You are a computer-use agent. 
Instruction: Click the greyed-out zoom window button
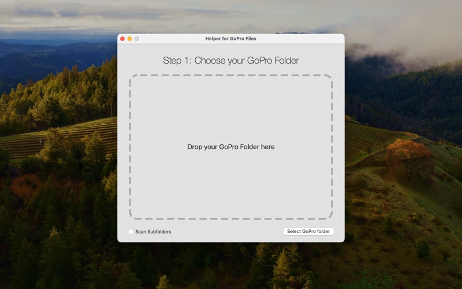coord(137,39)
